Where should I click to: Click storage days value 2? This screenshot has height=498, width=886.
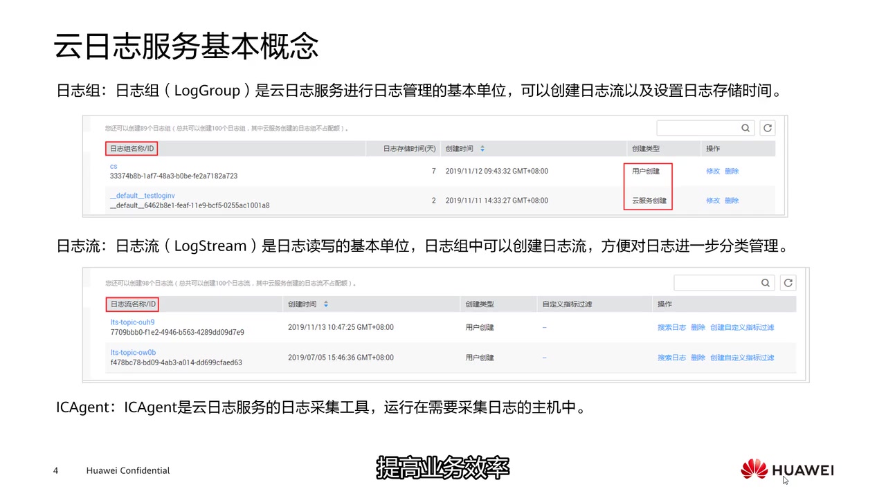[x=433, y=201]
